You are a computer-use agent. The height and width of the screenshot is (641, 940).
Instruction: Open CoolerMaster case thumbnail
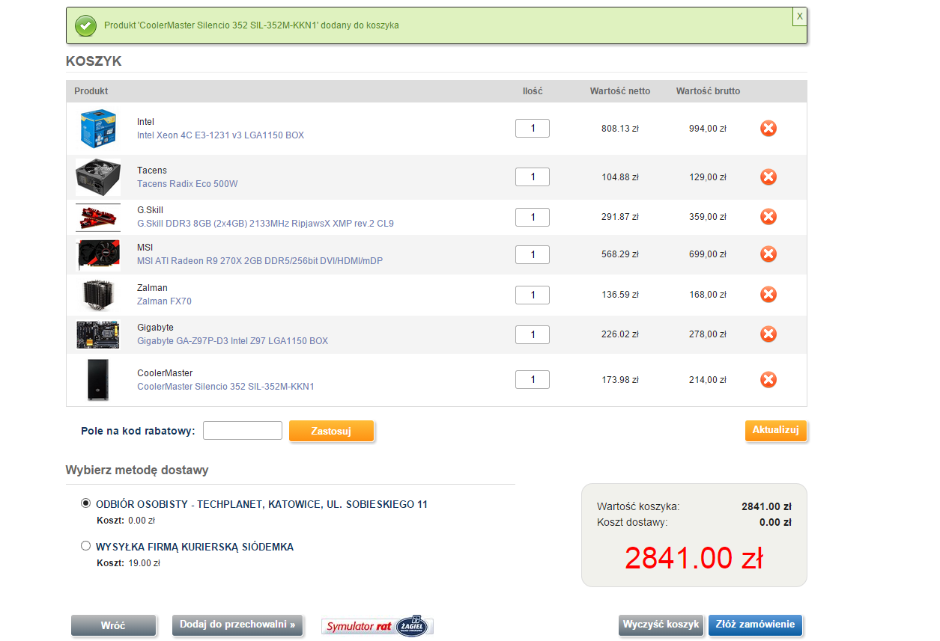(98, 380)
